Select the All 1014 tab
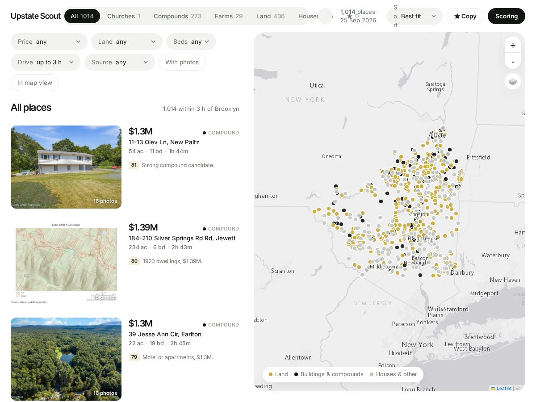The width and height of the screenshot is (536, 402). pyautogui.click(x=82, y=16)
